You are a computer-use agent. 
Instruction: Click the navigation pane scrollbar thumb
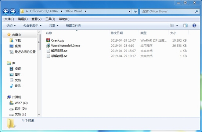click(x=39, y=42)
